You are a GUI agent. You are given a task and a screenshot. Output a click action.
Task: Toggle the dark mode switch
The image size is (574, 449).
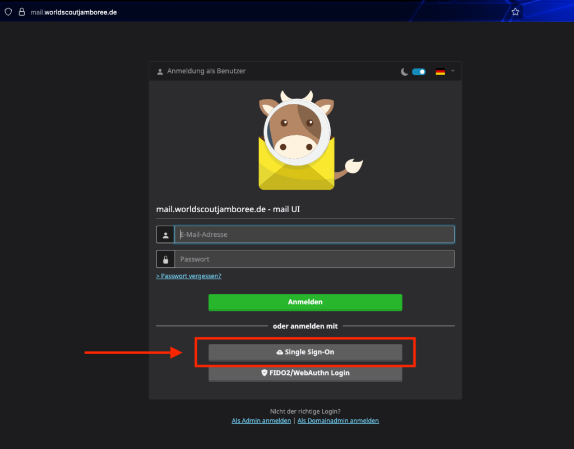click(419, 72)
